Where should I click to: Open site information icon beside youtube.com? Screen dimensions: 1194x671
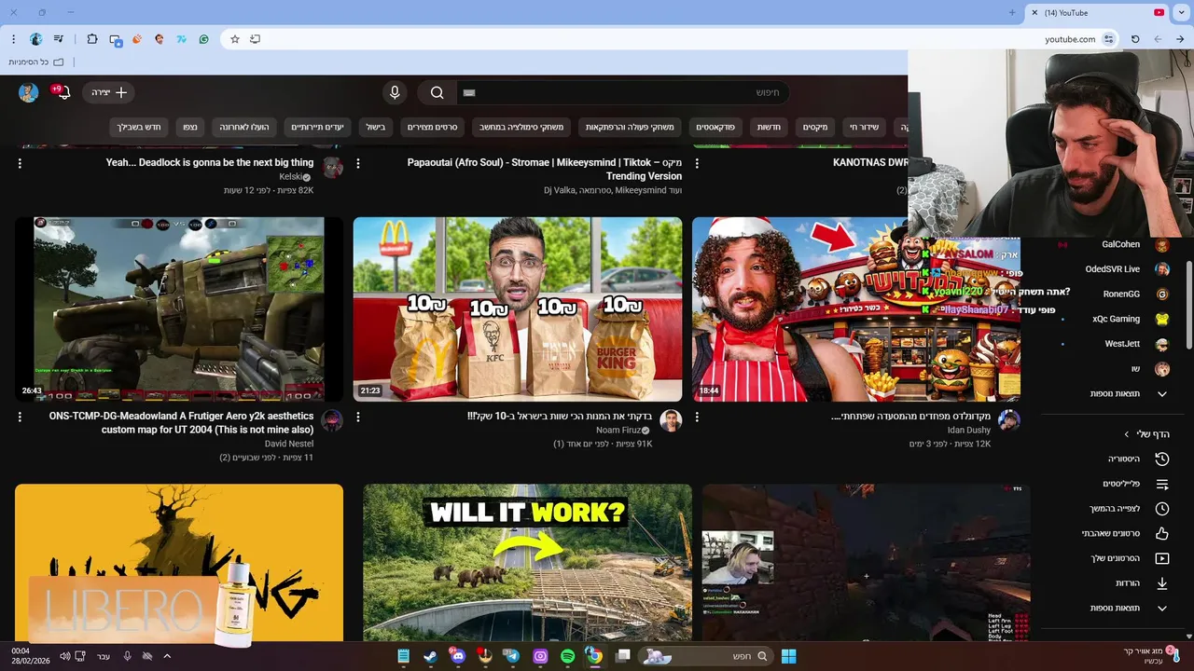click(1108, 39)
